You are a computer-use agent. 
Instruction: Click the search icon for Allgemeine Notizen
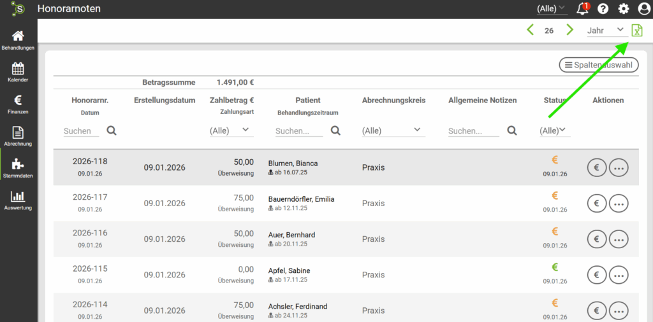511,130
